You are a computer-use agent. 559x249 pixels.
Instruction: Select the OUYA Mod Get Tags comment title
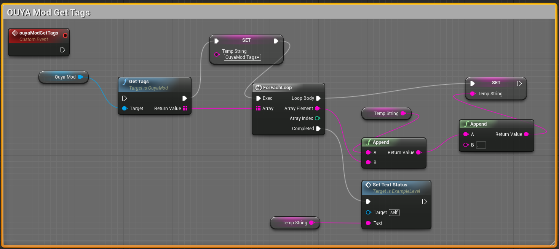(49, 13)
